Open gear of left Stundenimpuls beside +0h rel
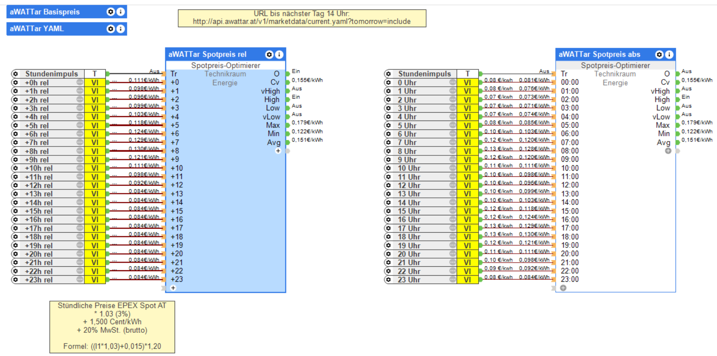The height and width of the screenshot is (356, 717). pos(16,74)
